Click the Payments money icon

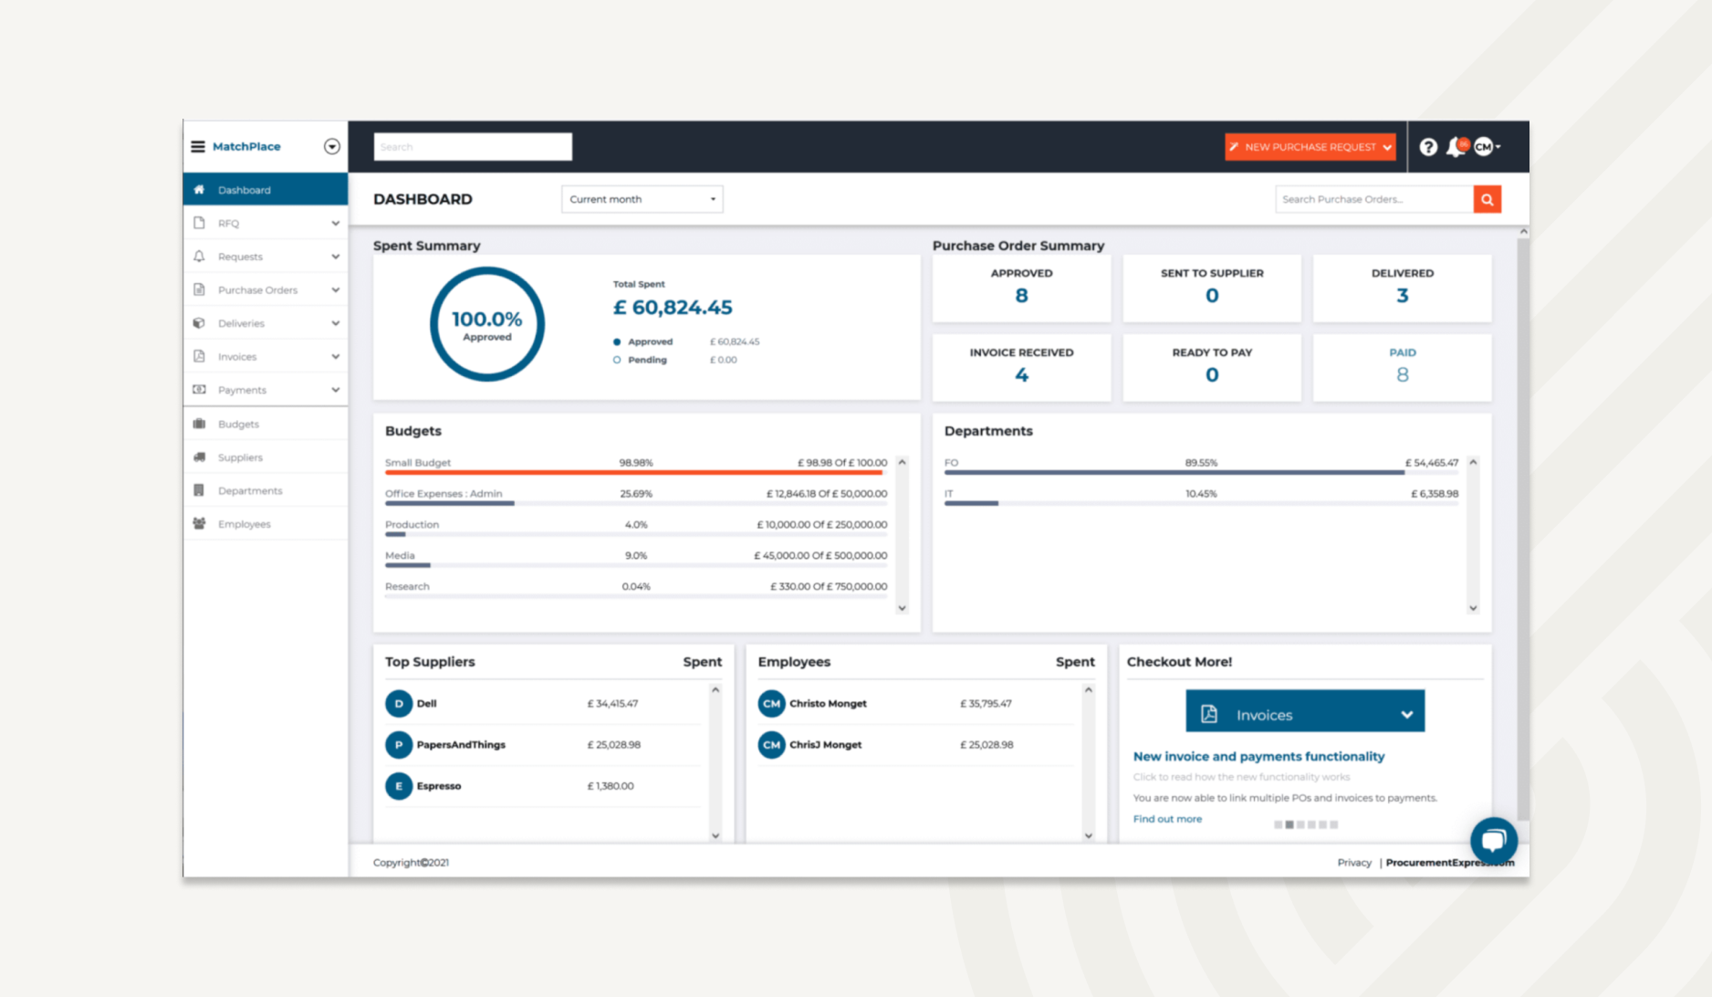199,390
